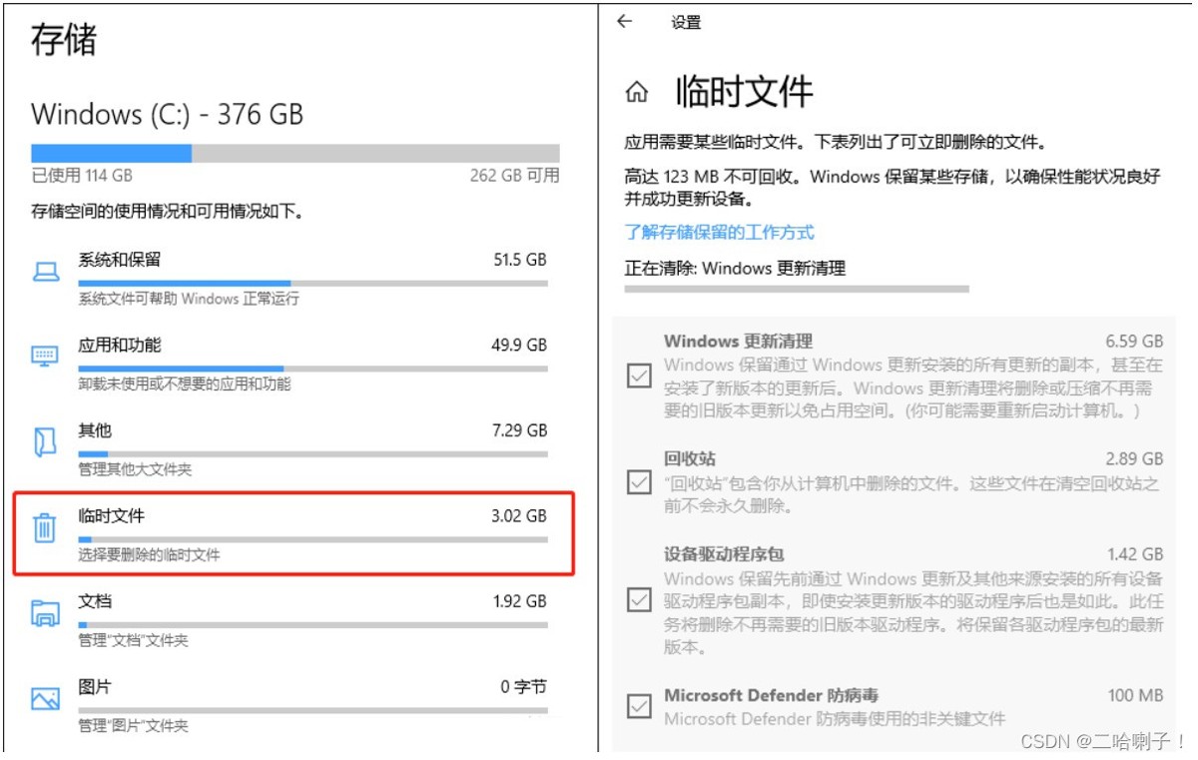The height and width of the screenshot is (760, 1198).
Task: Click the back arrow in Settings
Action: tap(625, 21)
